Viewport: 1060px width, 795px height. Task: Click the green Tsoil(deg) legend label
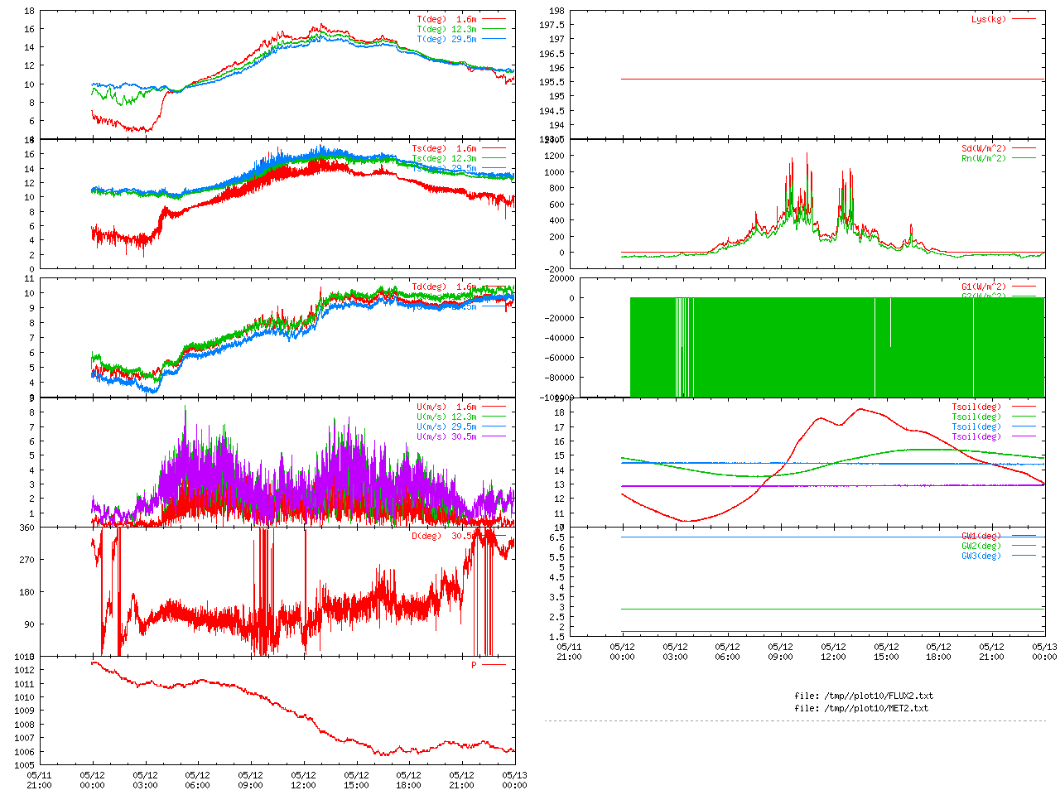[976, 417]
